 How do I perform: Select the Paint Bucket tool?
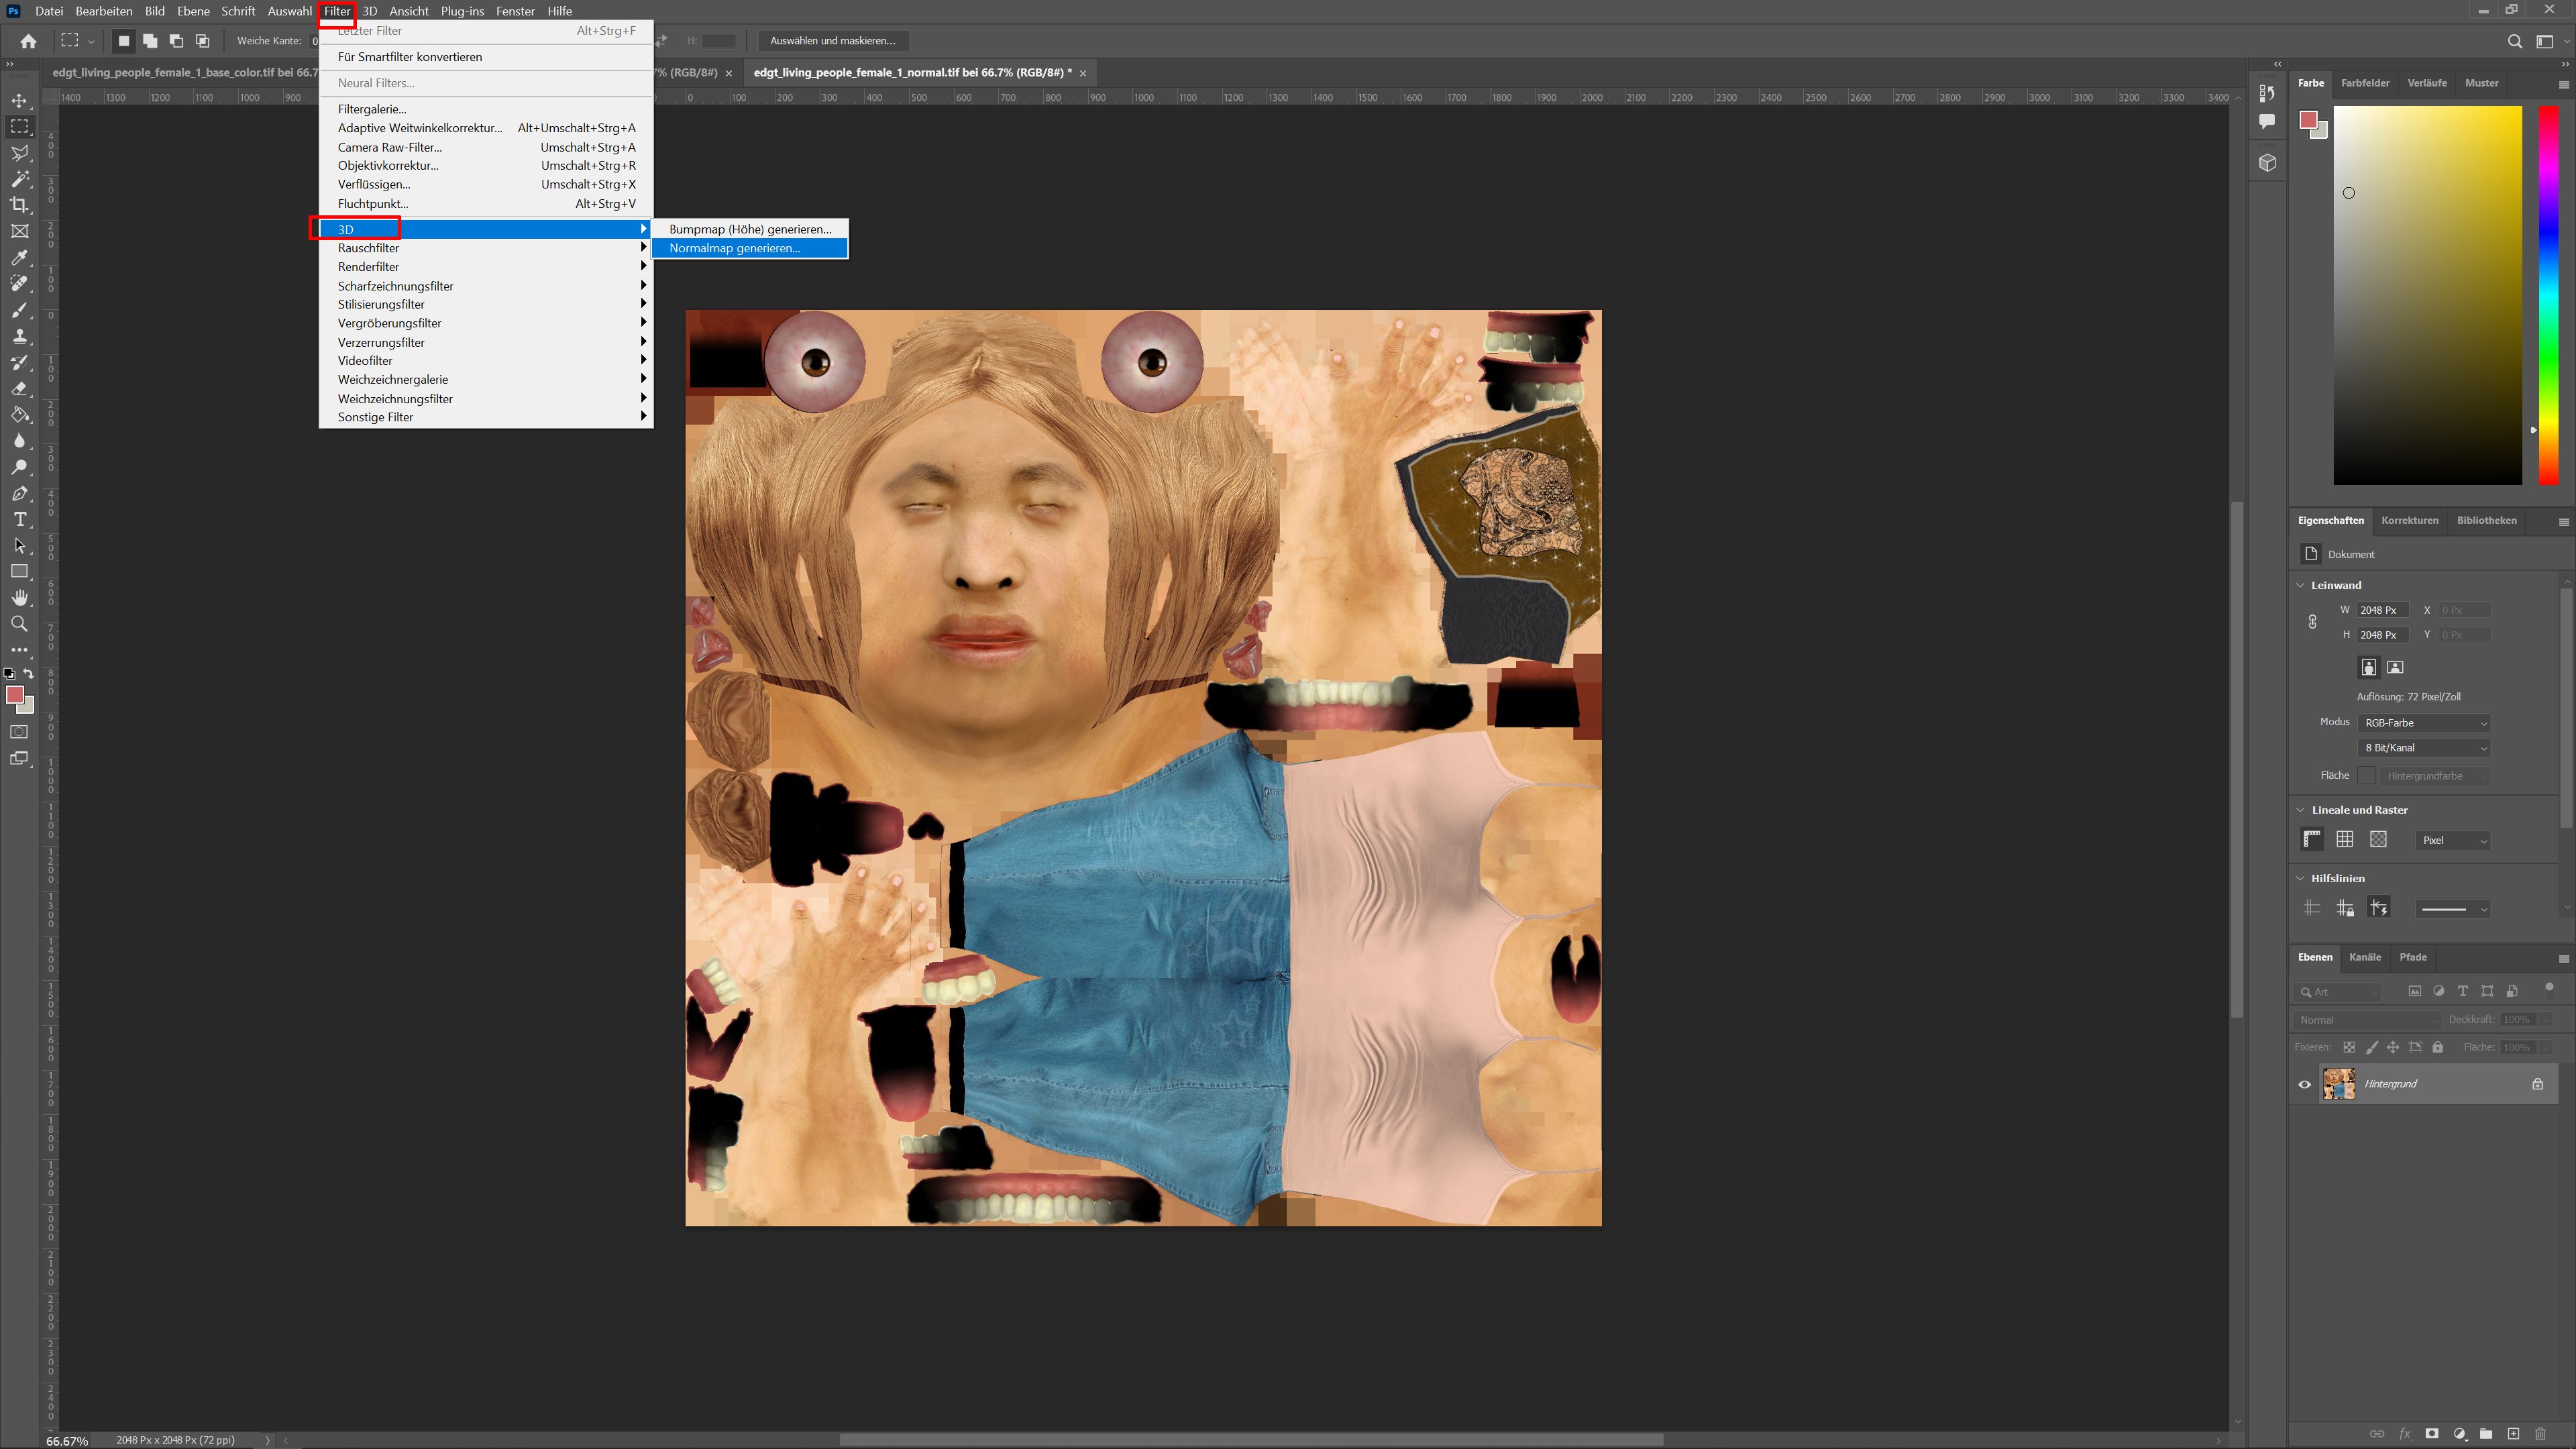19,415
